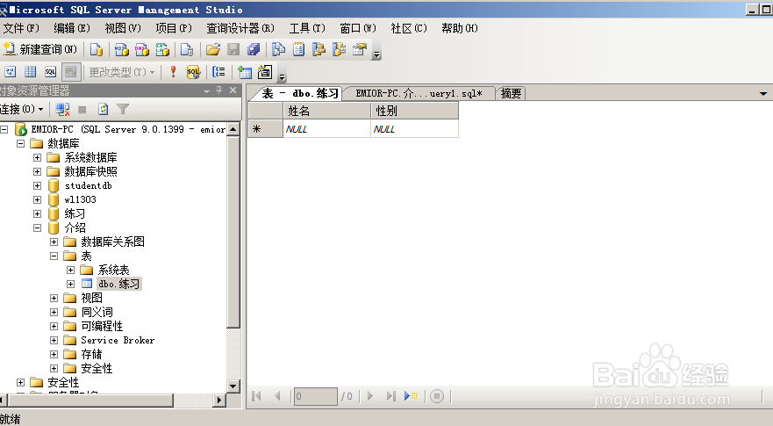
Task: Open the Query Designer (查询设计器) menu
Action: click(x=240, y=28)
